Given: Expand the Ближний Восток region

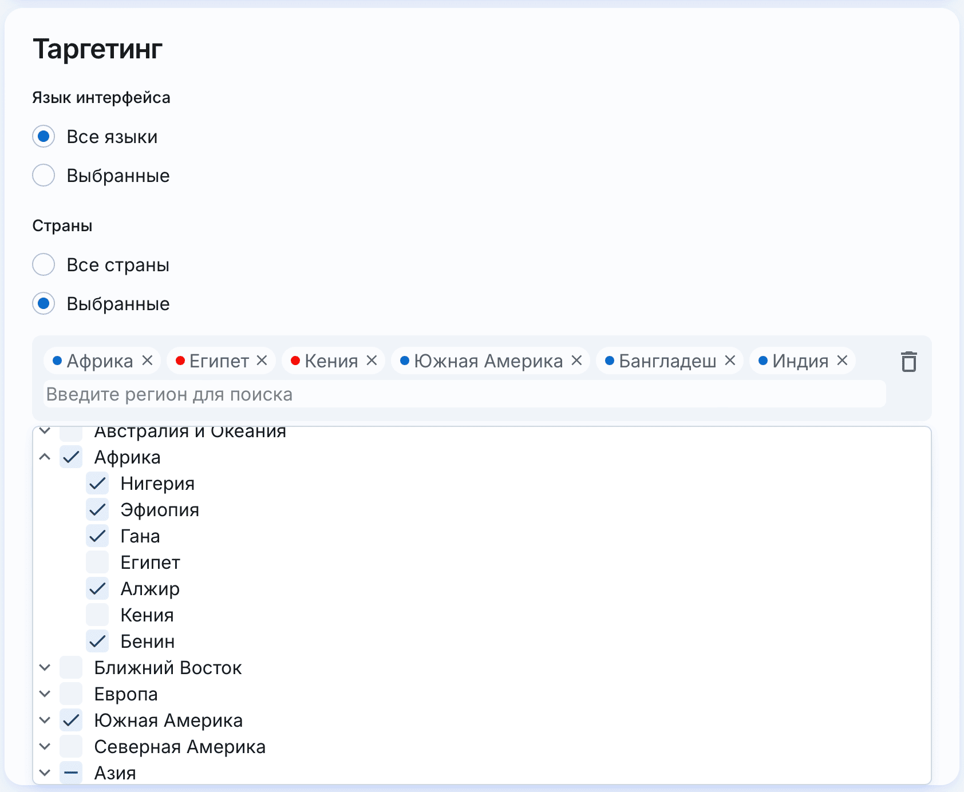Looking at the screenshot, I should coord(45,668).
